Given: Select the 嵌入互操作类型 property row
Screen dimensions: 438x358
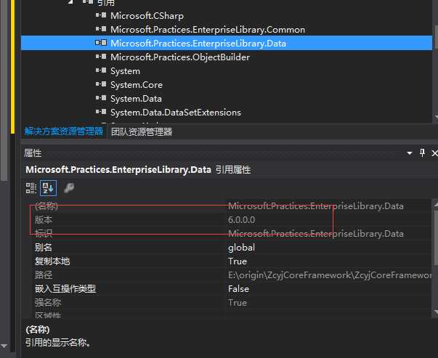Looking at the screenshot, I should coord(228,289).
